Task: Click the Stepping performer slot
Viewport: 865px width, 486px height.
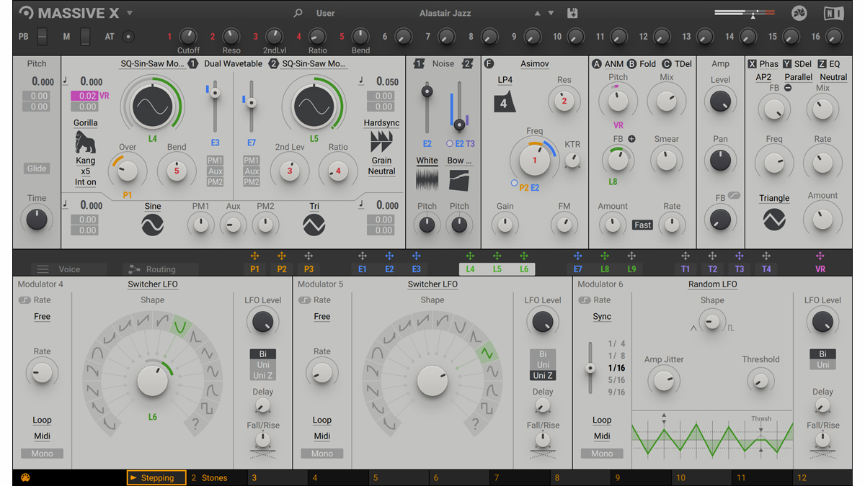Action: click(x=156, y=477)
